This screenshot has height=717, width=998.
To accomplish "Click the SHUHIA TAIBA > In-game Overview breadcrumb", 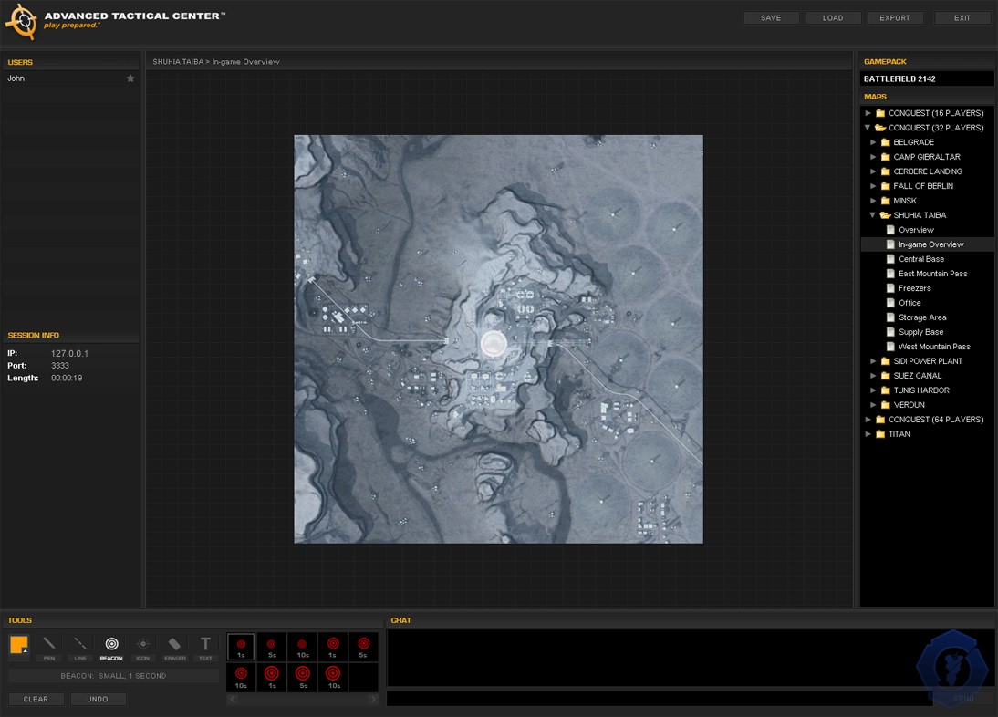I will click(216, 62).
